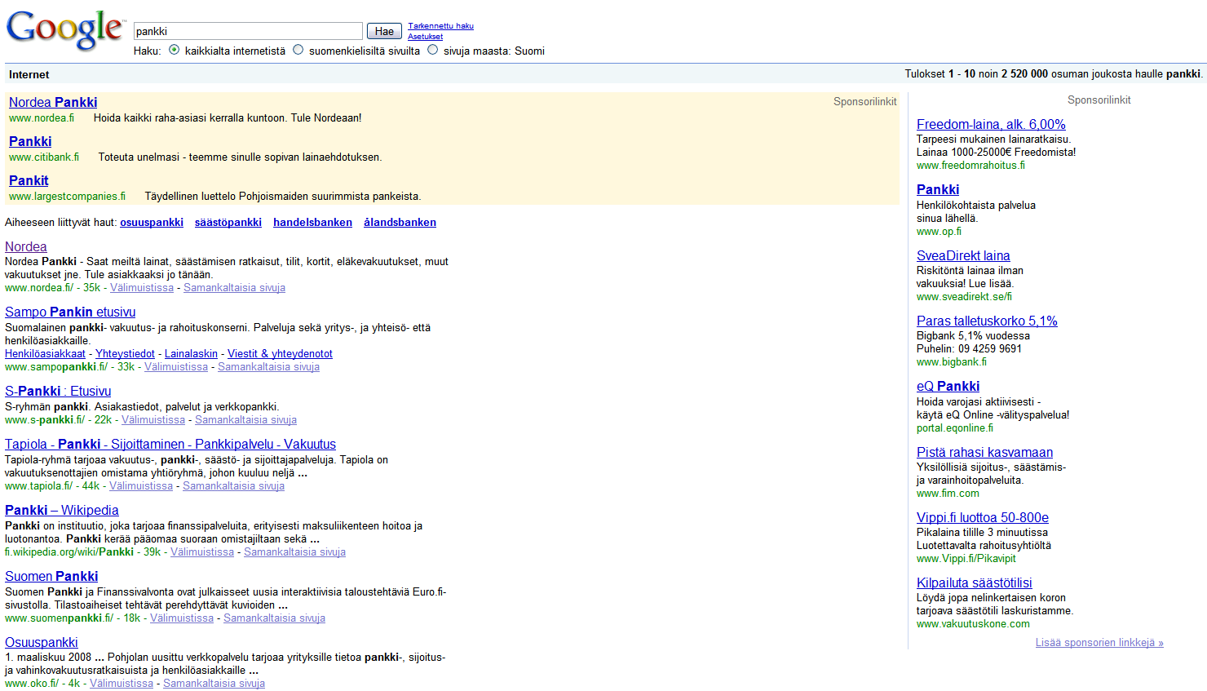Open Samankaltaisia sivuja for s-pankki.fi
Image resolution: width=1207 pixels, height=691 pixels.
[x=245, y=420]
